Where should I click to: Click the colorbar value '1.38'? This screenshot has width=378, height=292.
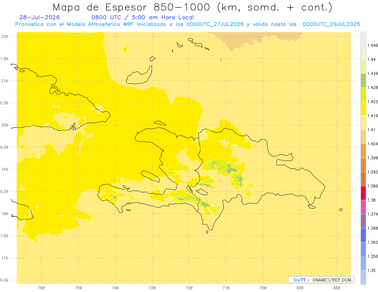click(x=371, y=200)
